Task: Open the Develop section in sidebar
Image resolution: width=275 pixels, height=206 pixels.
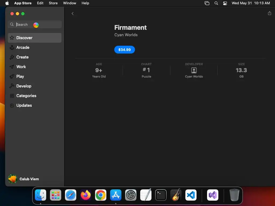Action: point(35,86)
